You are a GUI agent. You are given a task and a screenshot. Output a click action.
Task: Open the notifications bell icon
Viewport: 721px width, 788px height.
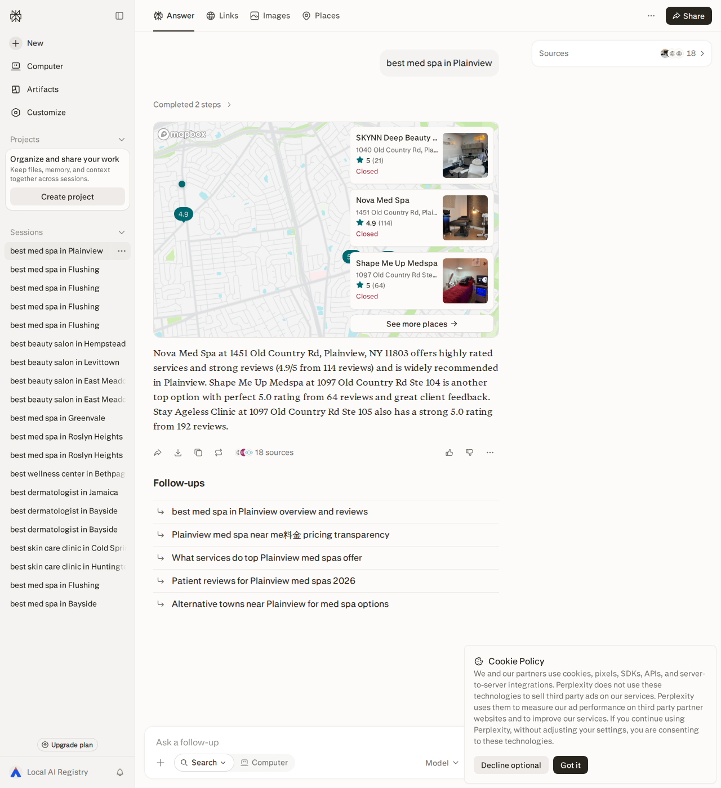(120, 772)
